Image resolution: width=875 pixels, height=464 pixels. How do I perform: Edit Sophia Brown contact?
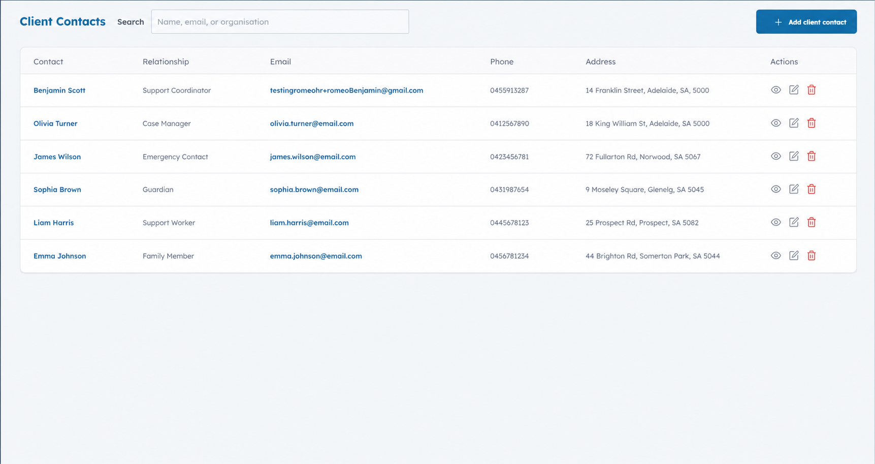pos(794,189)
